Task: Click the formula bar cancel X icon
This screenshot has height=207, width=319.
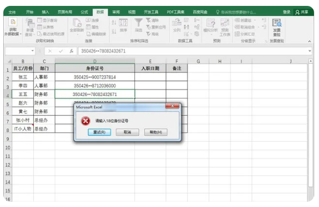Action: point(50,51)
